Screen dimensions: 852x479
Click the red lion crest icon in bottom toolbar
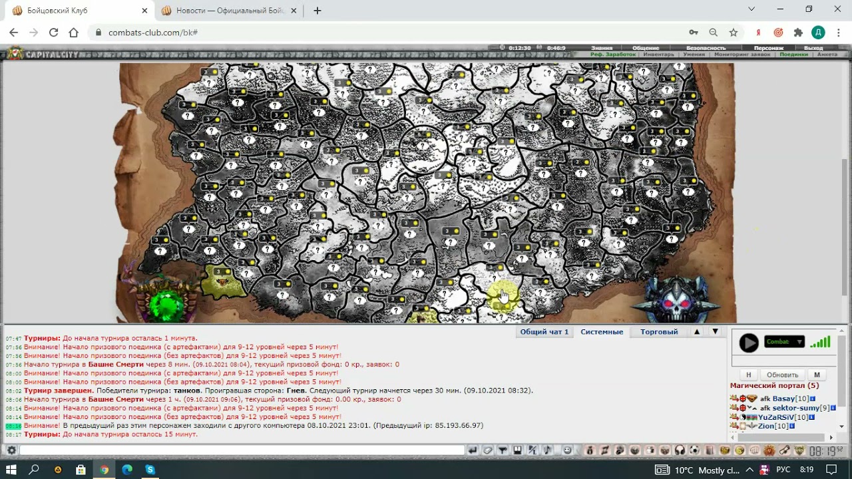point(768,450)
